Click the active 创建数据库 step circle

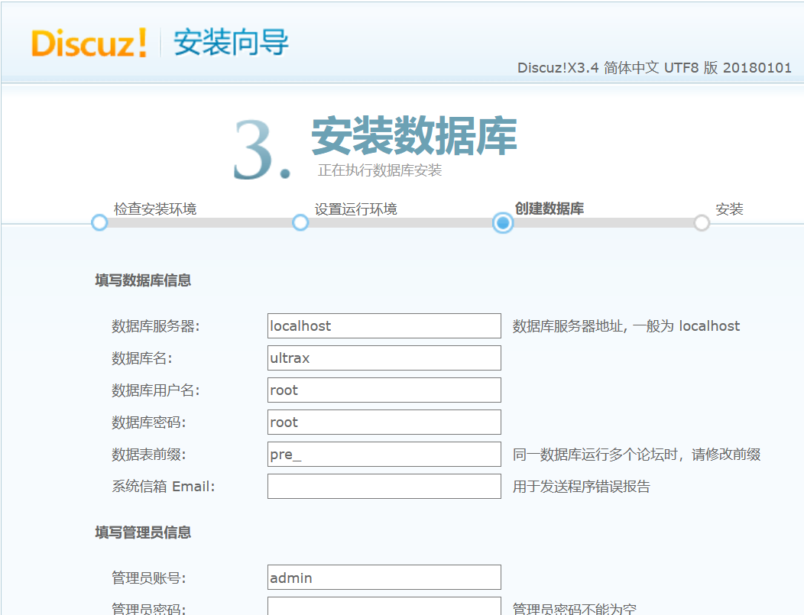point(503,222)
